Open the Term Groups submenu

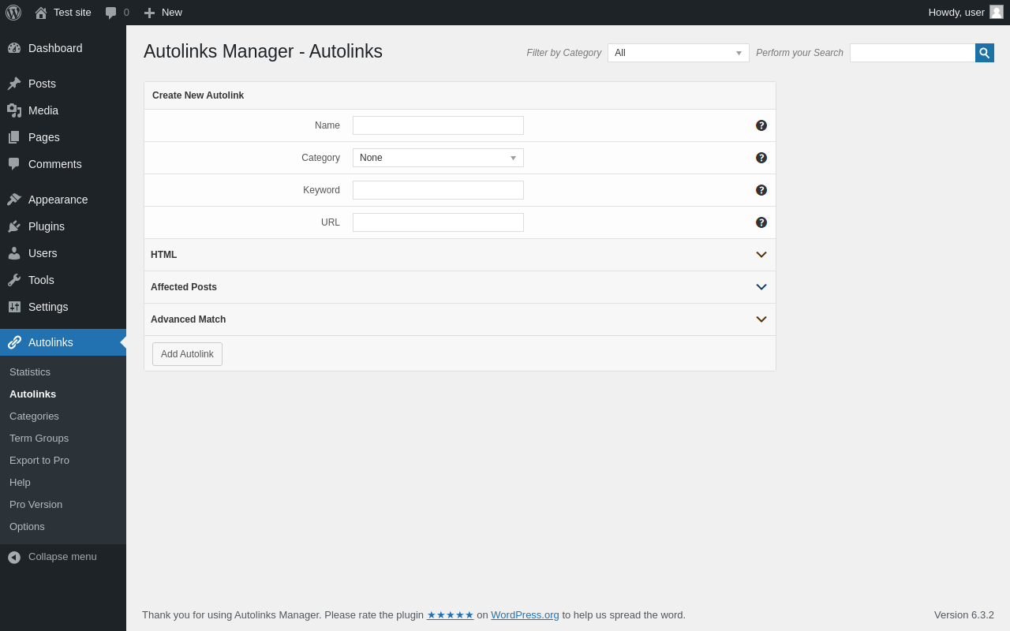click(x=63, y=439)
